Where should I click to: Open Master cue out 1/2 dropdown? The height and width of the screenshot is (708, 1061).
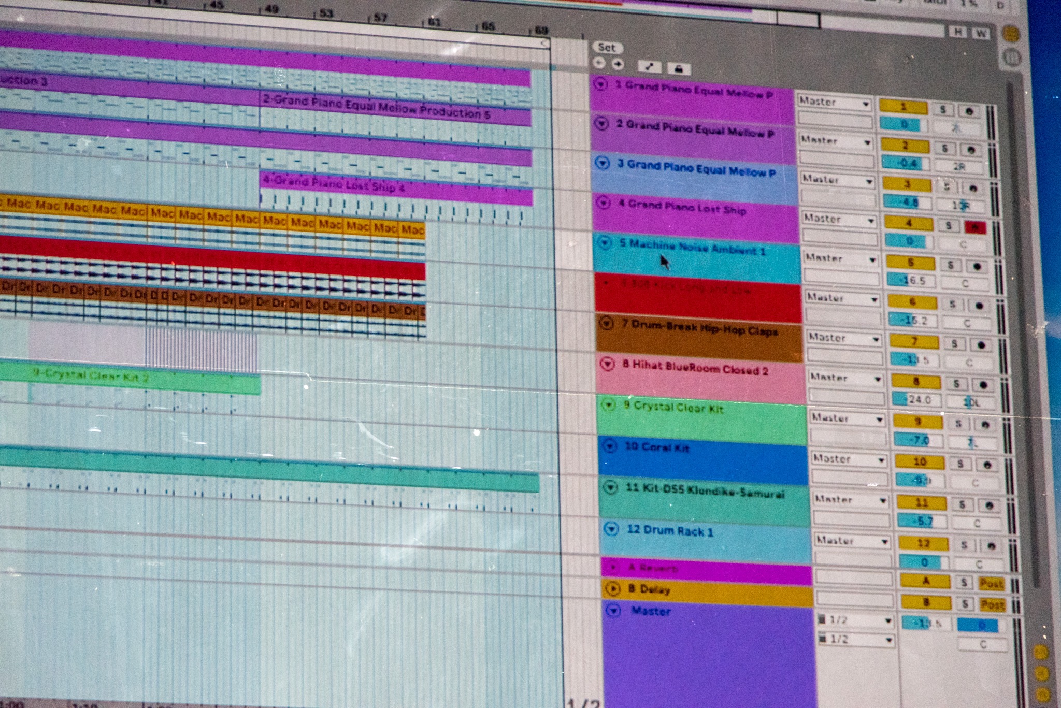tap(855, 620)
